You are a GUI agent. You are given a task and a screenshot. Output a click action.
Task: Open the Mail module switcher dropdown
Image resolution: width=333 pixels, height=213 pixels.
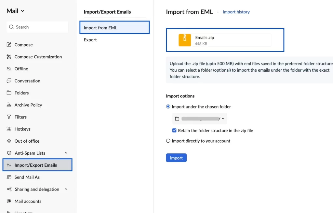click(x=23, y=11)
